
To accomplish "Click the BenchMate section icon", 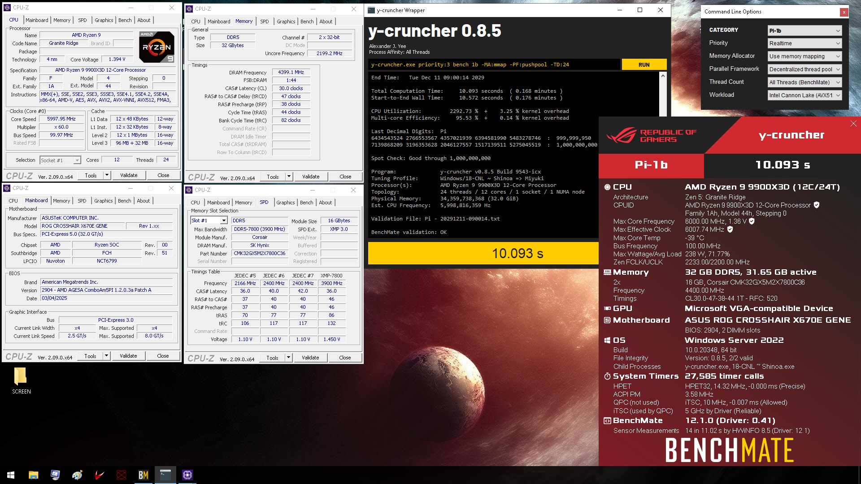I will point(607,421).
